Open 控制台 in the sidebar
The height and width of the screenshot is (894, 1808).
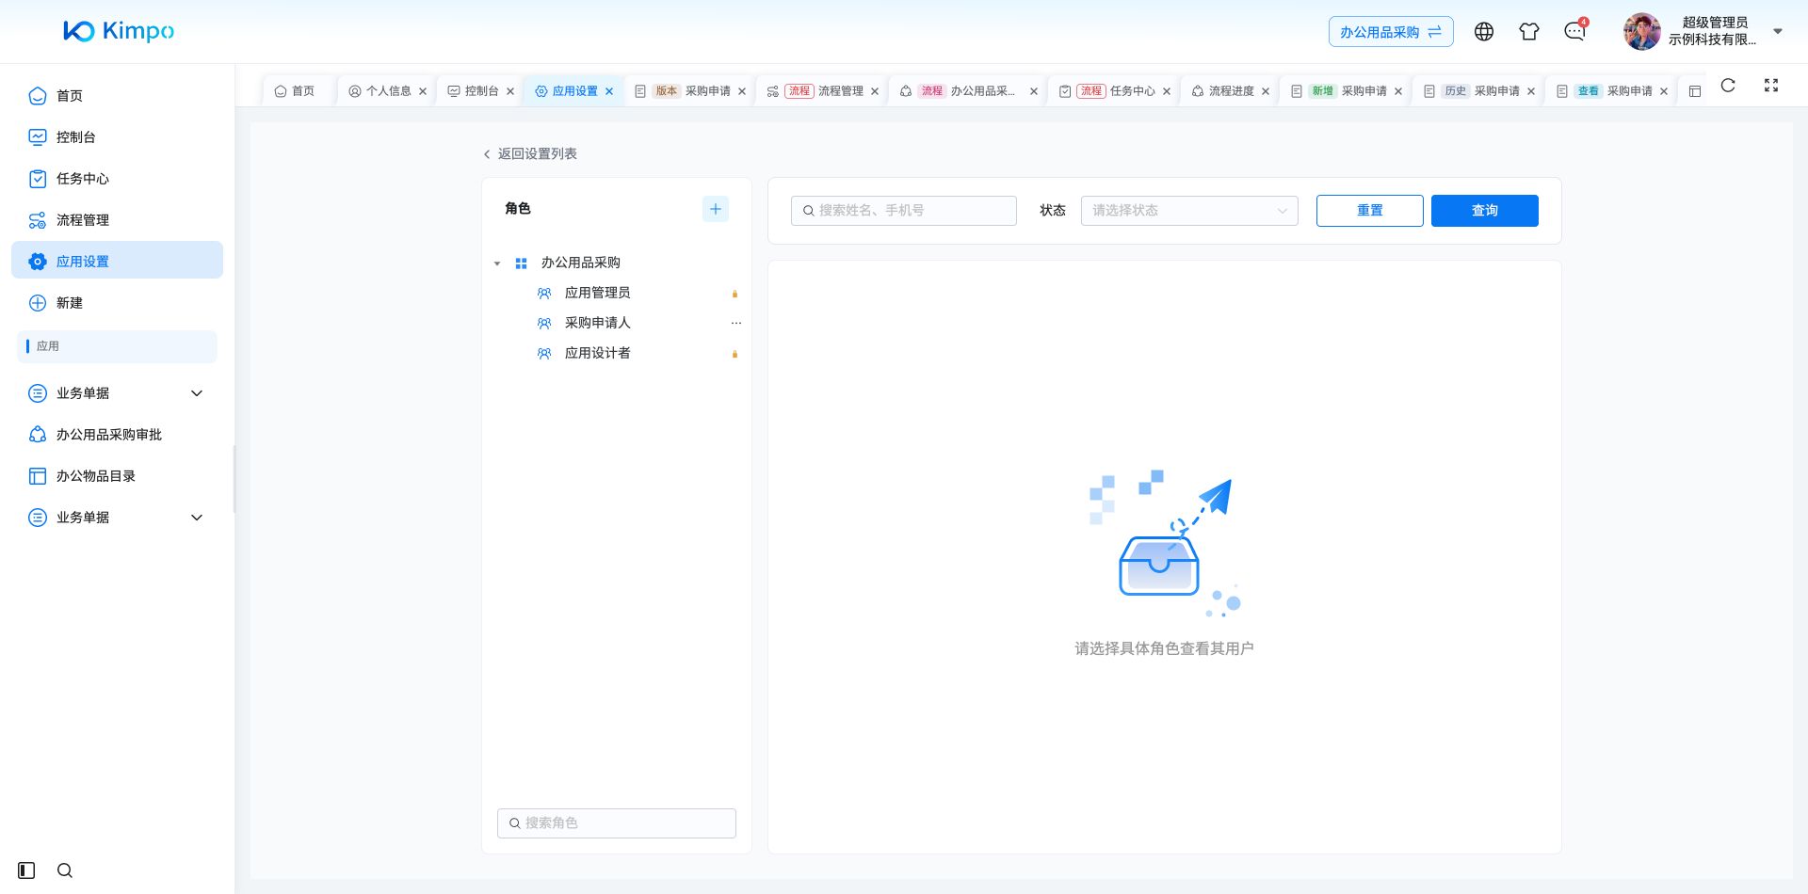[117, 137]
